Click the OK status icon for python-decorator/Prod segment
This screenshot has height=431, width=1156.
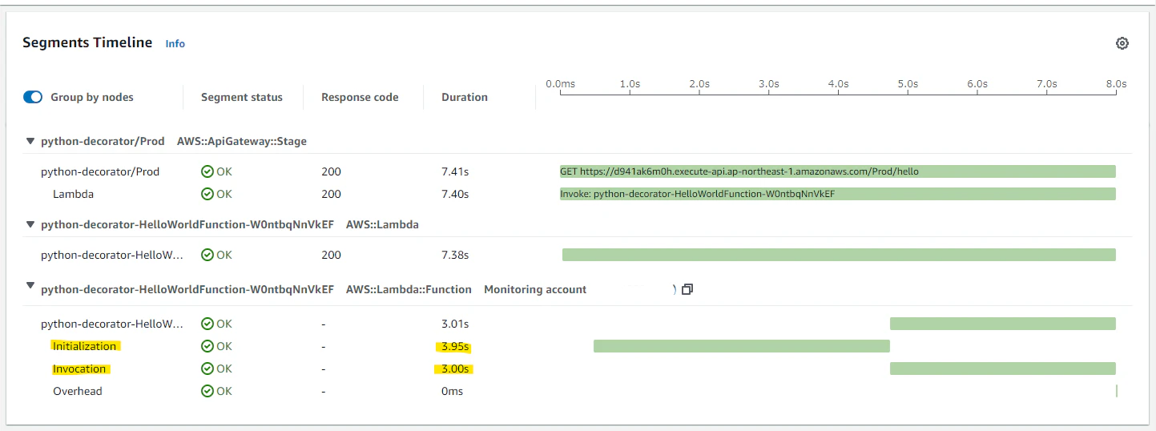207,171
